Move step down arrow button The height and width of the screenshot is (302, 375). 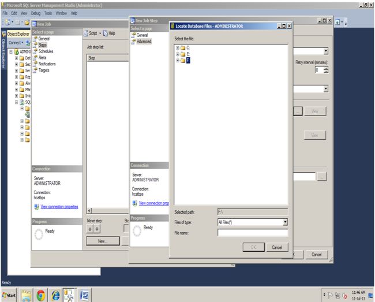[x=97, y=229]
